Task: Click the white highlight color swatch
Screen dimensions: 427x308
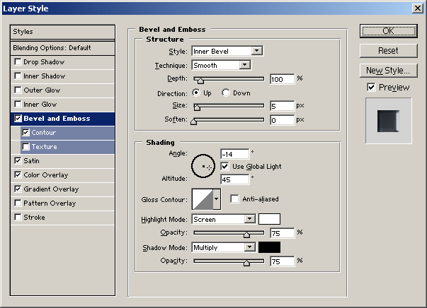Action: point(269,219)
